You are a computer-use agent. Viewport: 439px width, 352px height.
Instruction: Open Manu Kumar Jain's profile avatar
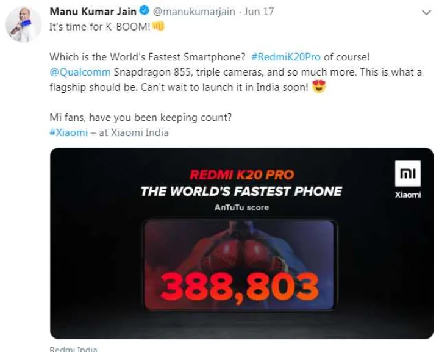click(x=24, y=24)
